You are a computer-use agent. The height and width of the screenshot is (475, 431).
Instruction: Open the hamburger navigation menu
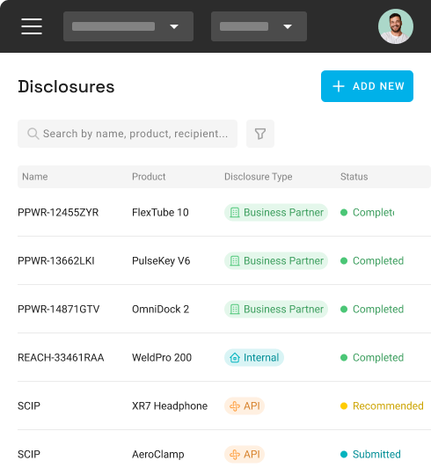click(32, 26)
